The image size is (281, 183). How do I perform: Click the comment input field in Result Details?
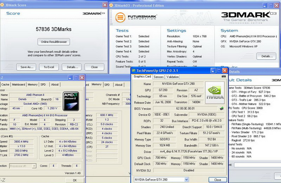click(257, 165)
